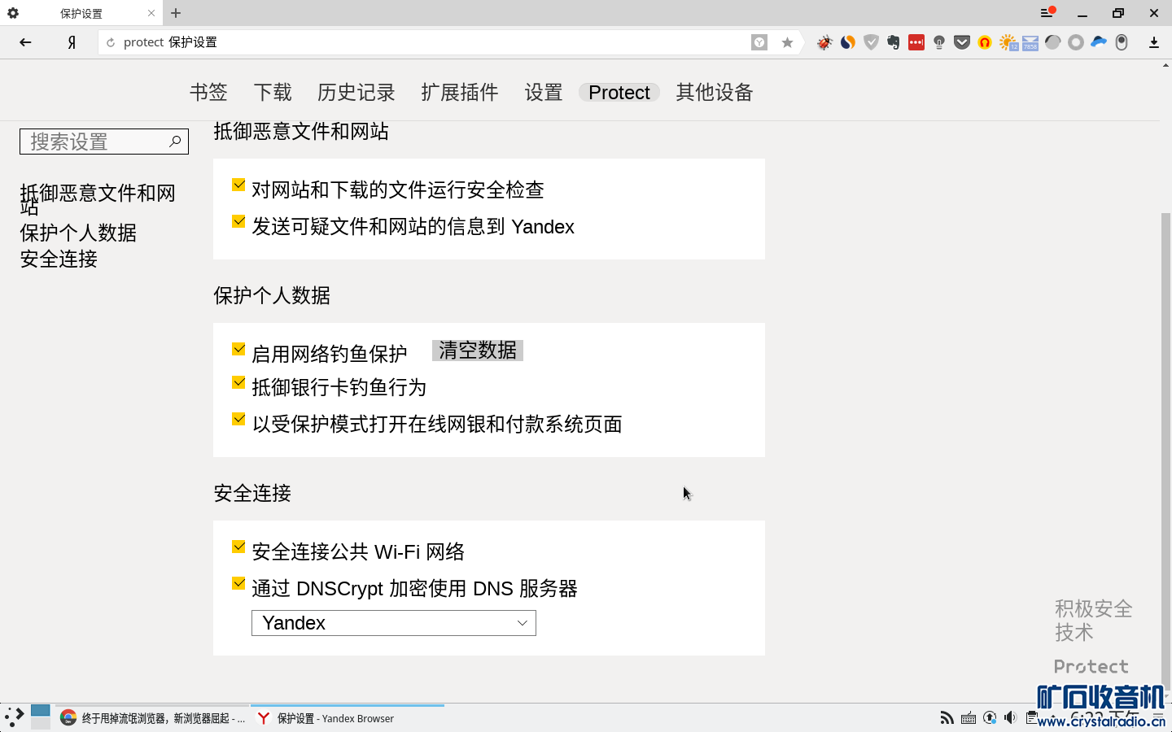Image resolution: width=1172 pixels, height=732 pixels.
Task: Click the gray ring extension icon
Action: click(1076, 42)
